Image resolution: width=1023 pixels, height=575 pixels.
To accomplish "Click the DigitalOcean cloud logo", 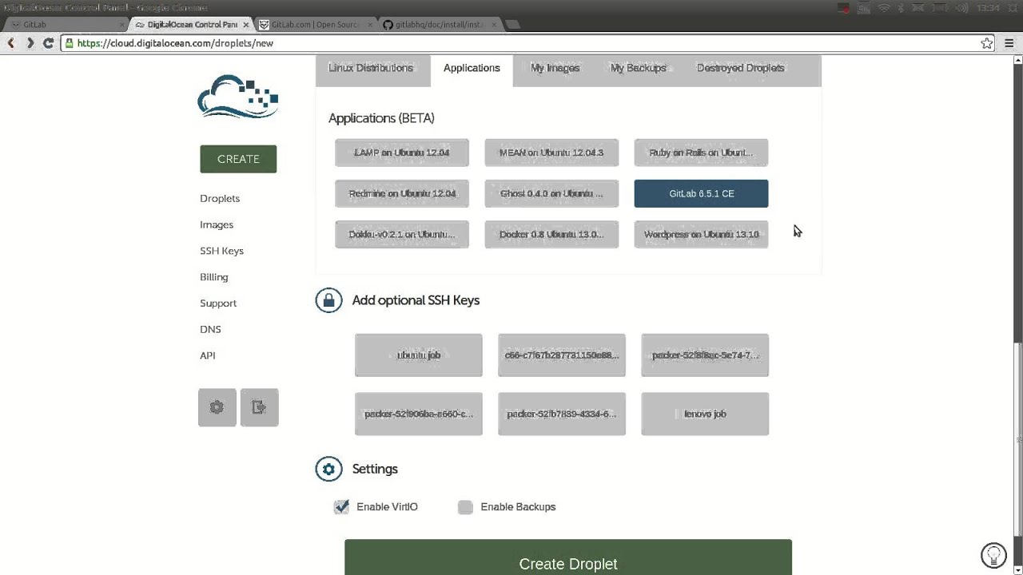I will (x=238, y=97).
